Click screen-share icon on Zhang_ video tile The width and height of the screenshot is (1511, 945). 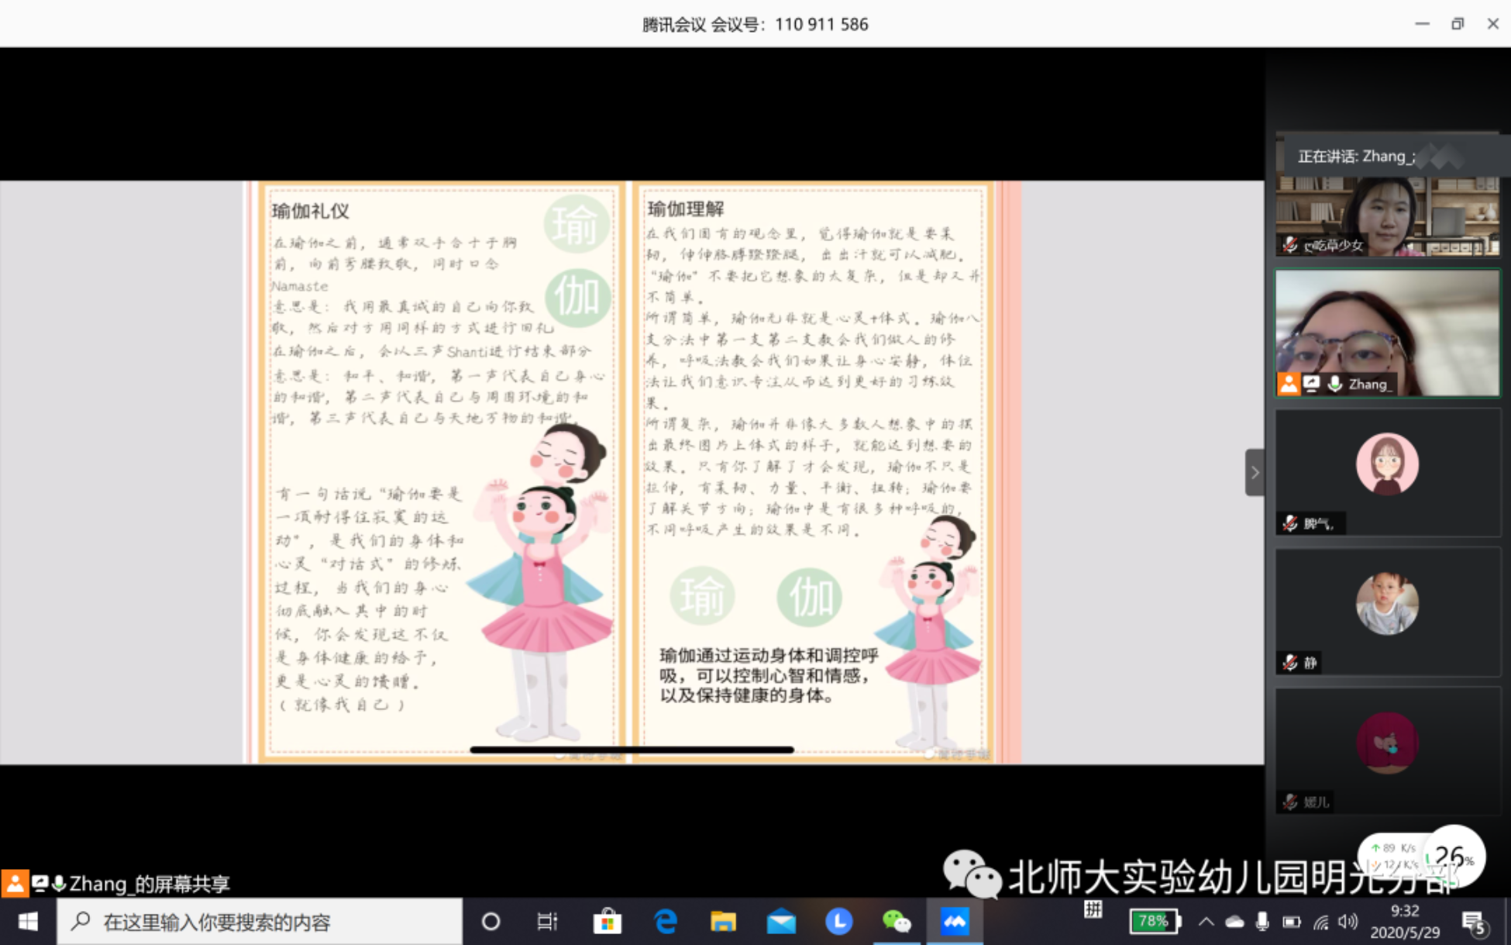point(1311,384)
